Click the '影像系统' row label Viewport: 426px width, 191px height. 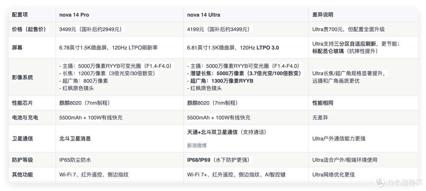(x=22, y=77)
